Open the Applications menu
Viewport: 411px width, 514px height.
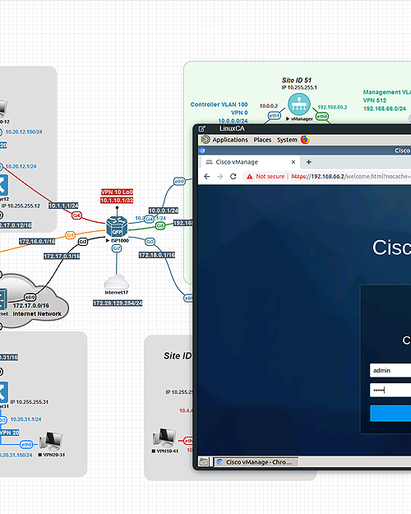click(x=230, y=140)
